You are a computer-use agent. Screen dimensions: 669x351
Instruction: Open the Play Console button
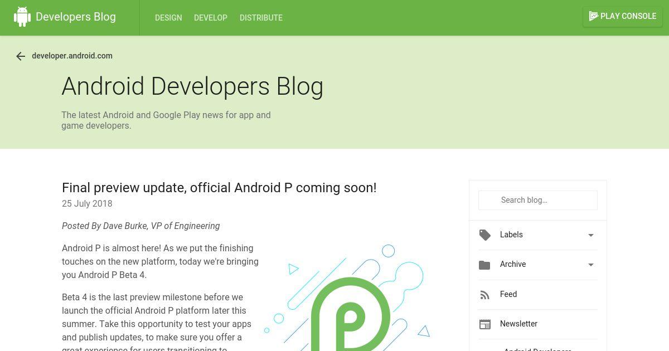tap(623, 16)
